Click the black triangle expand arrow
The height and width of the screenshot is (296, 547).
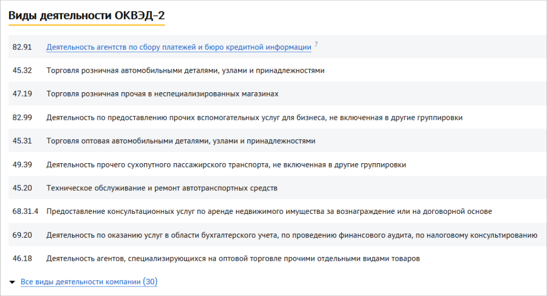pyautogui.click(x=12, y=282)
